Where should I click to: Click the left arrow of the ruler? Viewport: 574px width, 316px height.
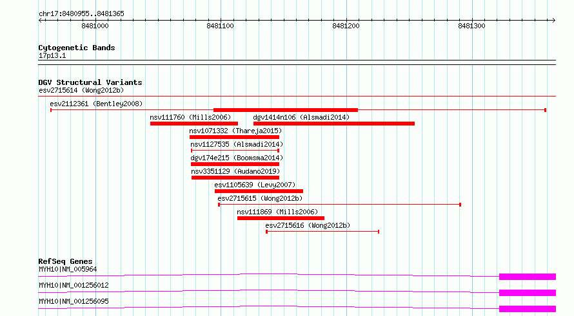[x=41, y=20]
